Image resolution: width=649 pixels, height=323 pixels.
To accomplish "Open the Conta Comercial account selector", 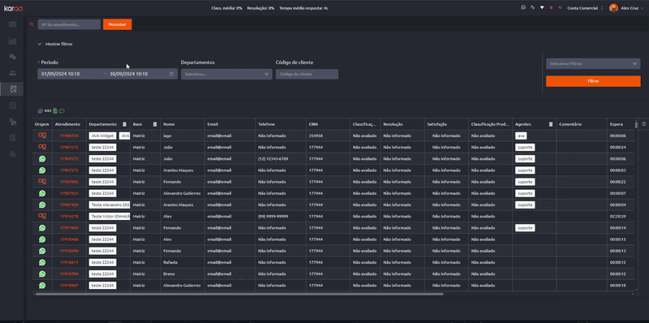I will click(x=585, y=8).
